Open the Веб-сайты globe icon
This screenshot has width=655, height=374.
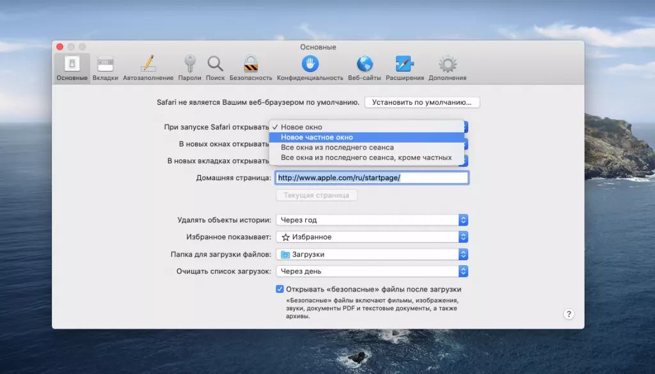coord(365,65)
